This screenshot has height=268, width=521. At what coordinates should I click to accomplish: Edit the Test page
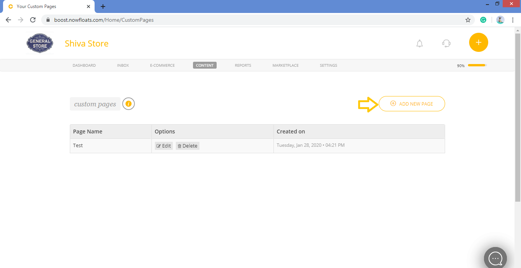tap(164, 146)
